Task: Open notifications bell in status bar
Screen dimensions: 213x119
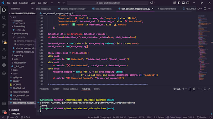Action: click(210, 117)
